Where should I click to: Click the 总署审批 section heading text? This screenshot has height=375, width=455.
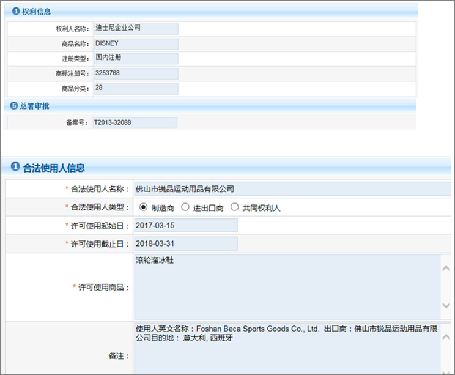(34, 106)
